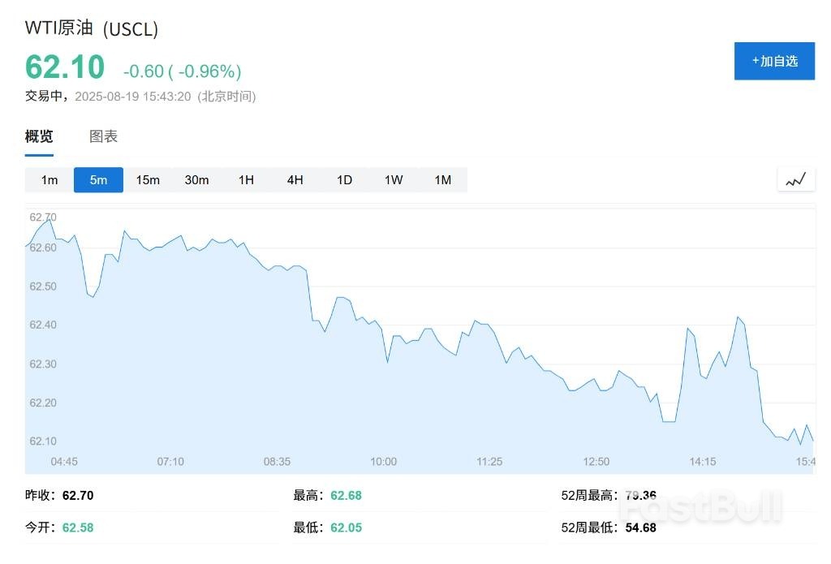Click the 最高 value 62.68
This screenshot has height=564, width=831.
click(346, 495)
